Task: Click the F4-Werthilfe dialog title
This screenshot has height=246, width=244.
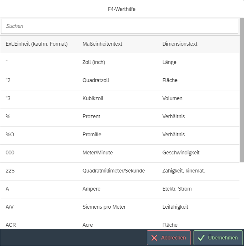Action: (x=122, y=9)
